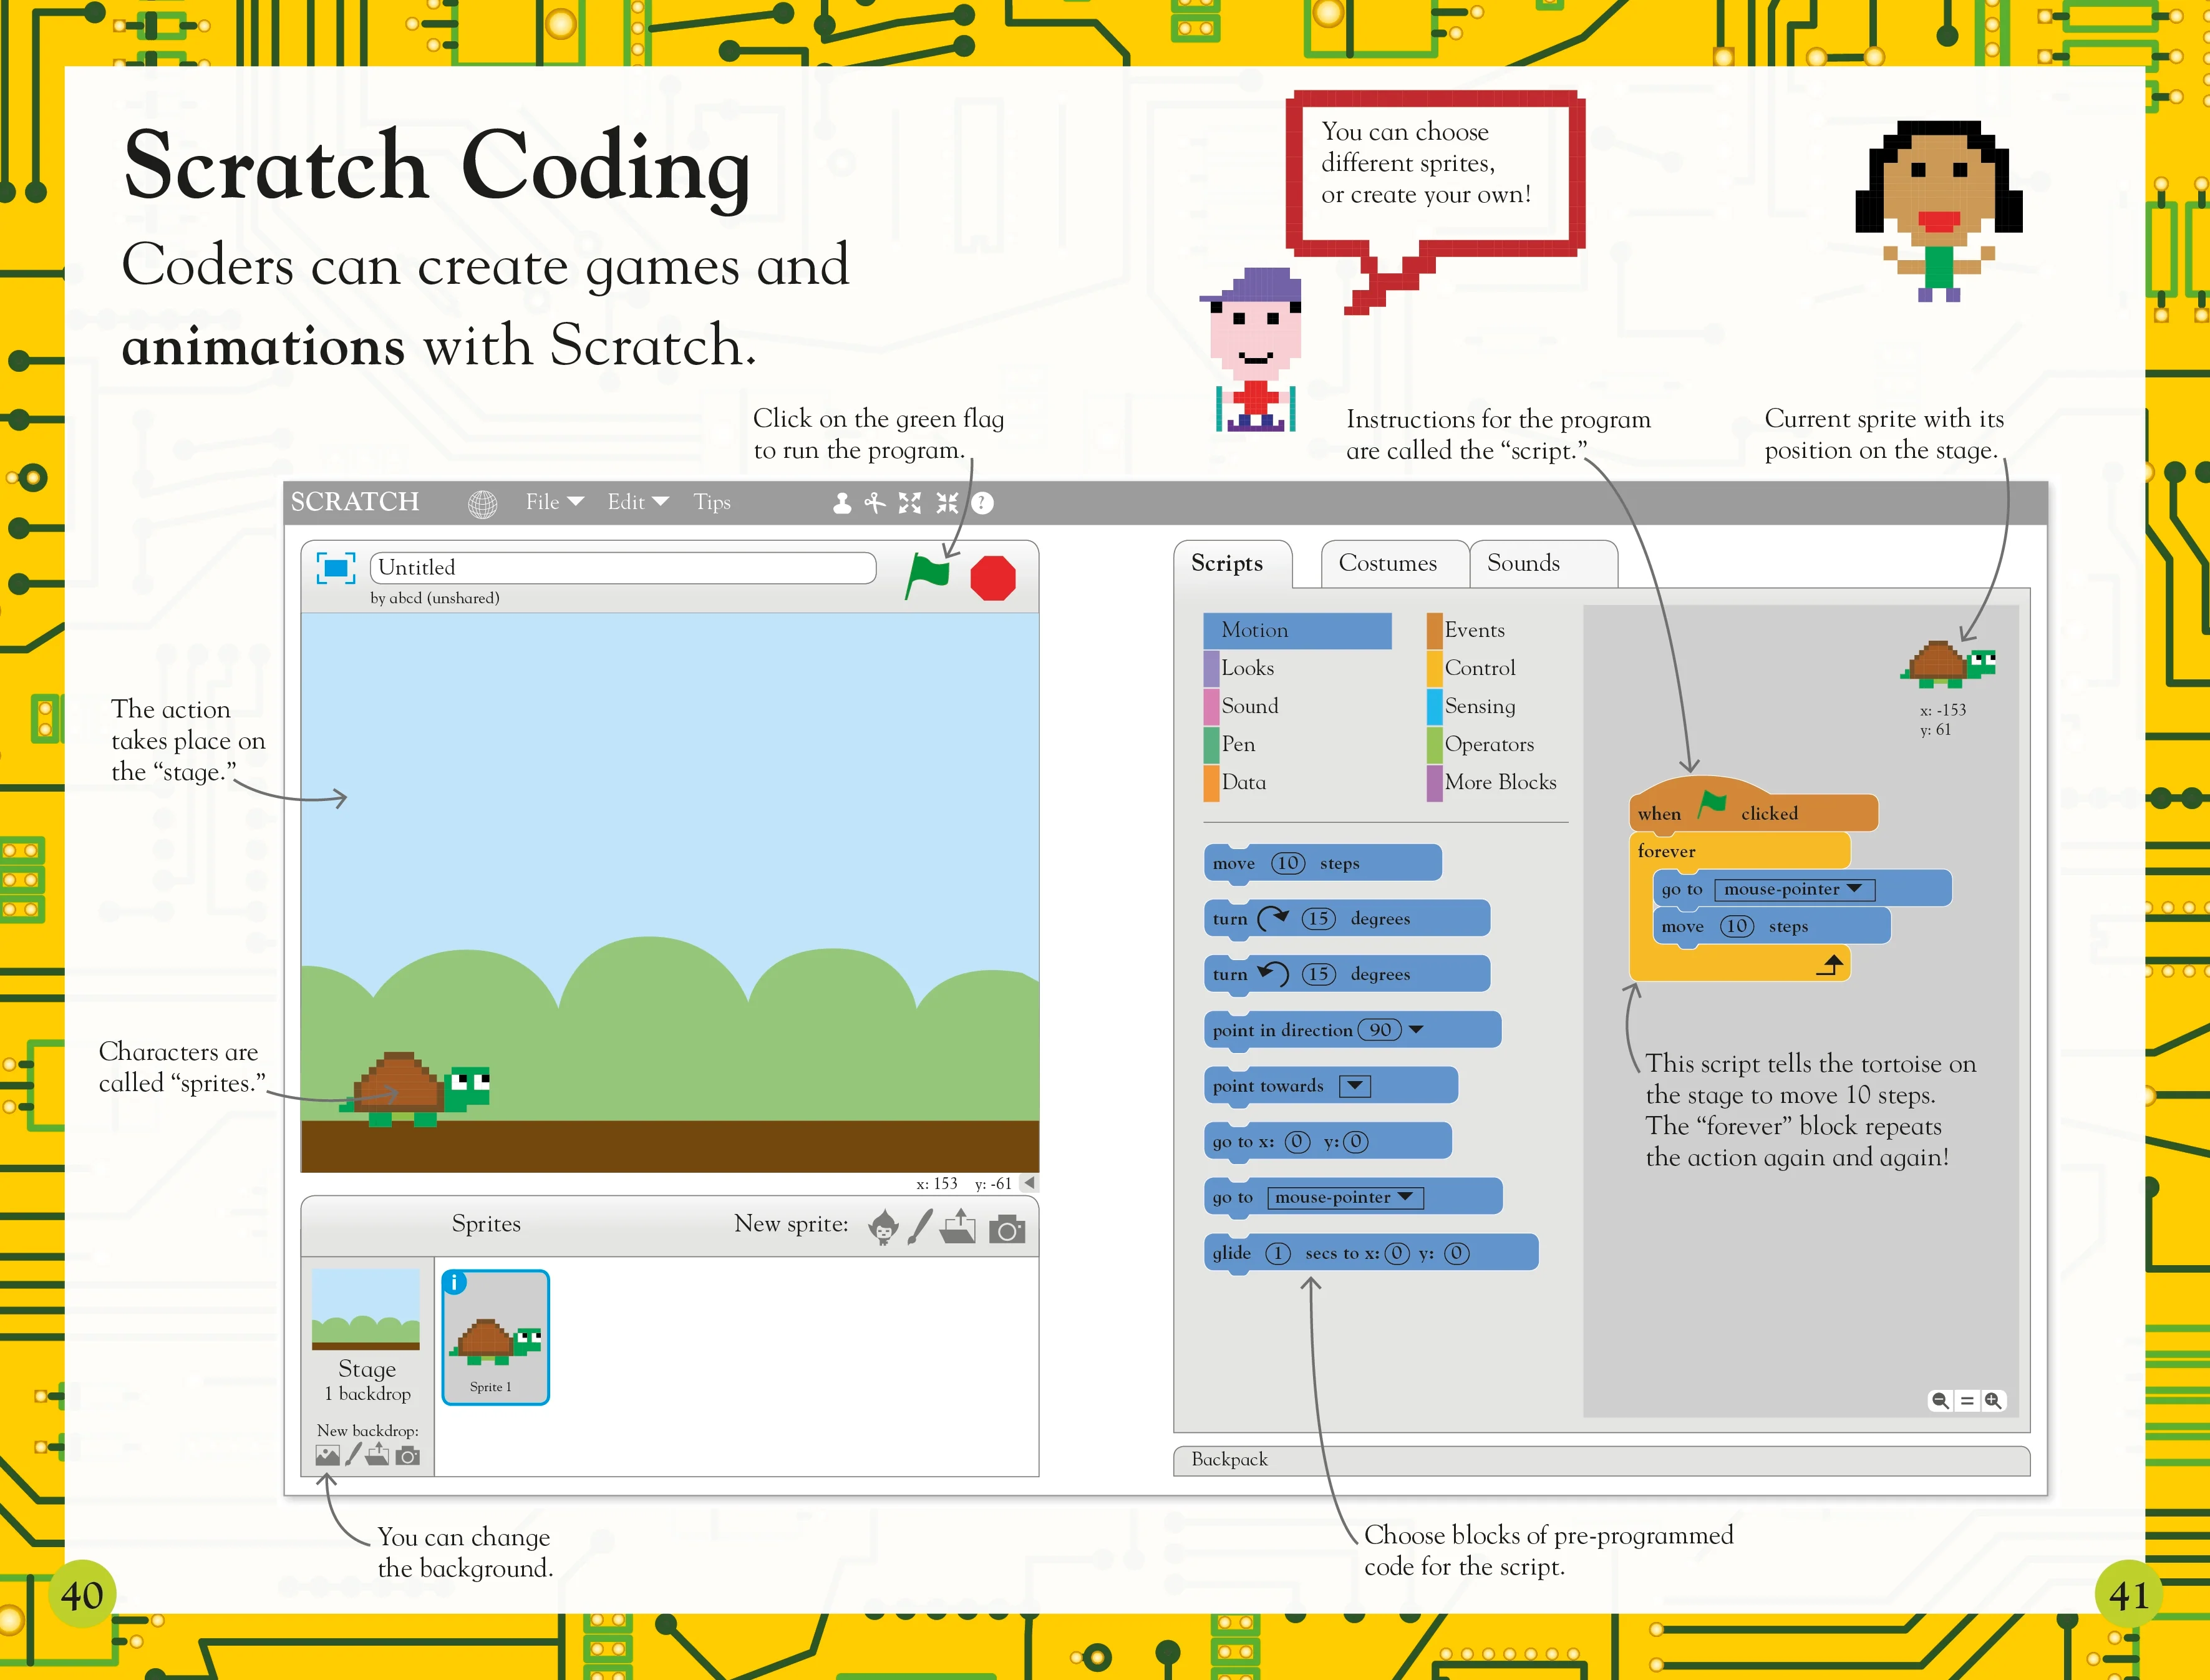Select the Control block category
2210x1680 pixels.
(x=1472, y=668)
